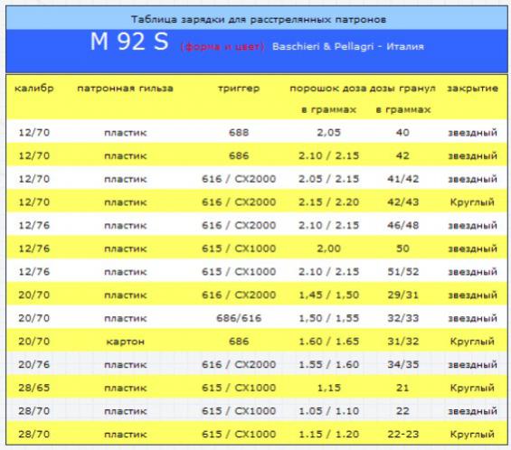Image resolution: width=511 pixels, height=450 pixels.
Task: Click caliber '28/70' in the 22-23 row
Action: pos(33,434)
